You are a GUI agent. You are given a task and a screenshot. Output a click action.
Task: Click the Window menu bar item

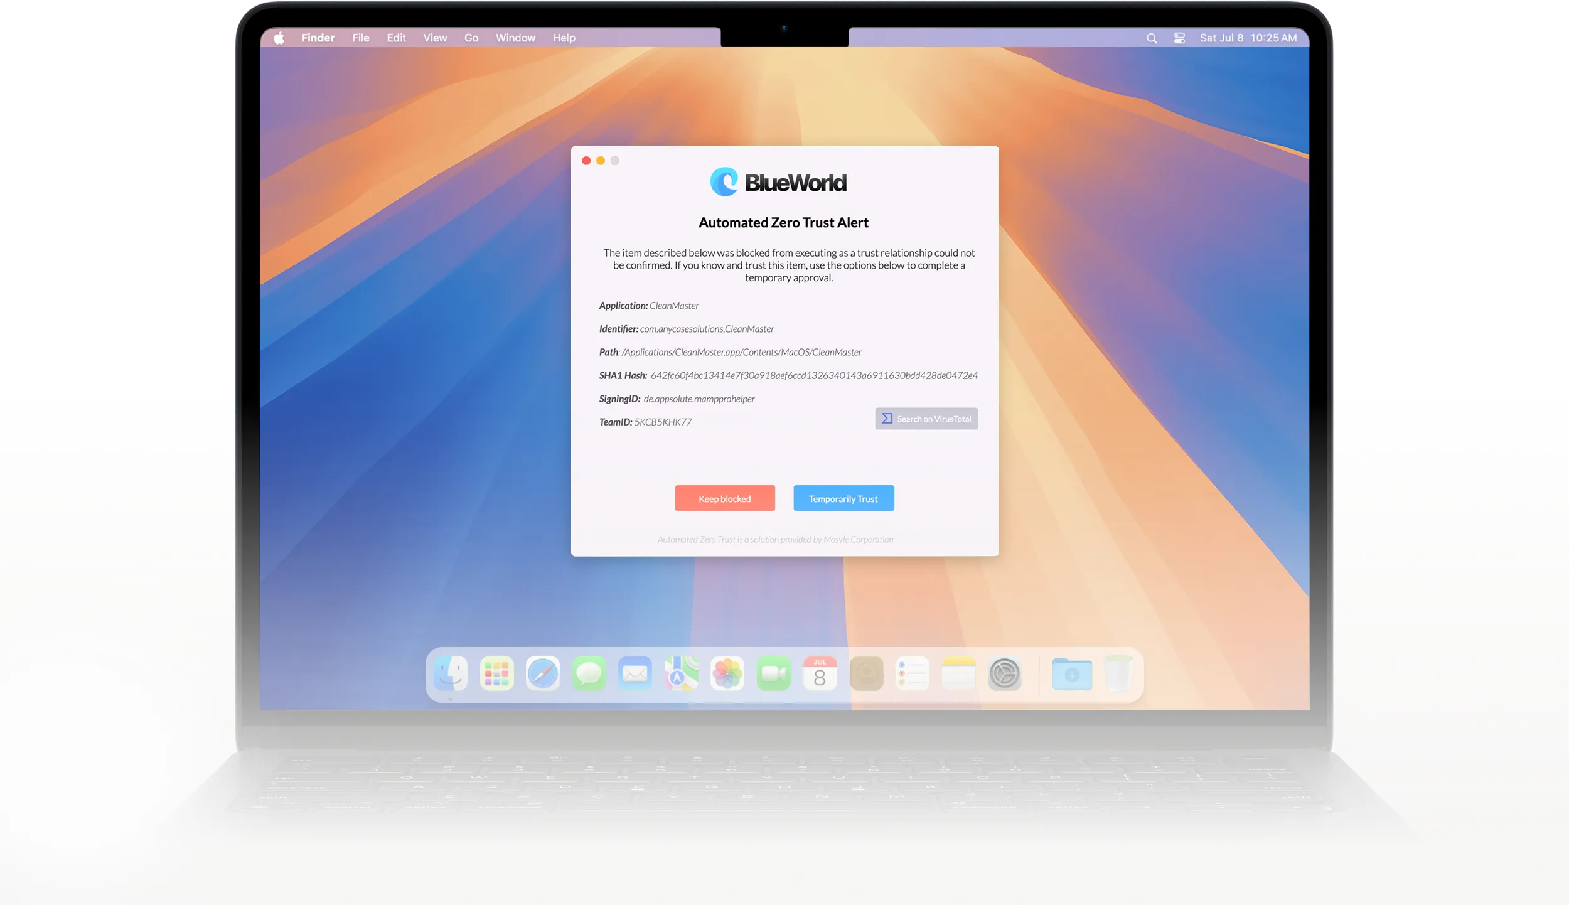click(x=515, y=38)
